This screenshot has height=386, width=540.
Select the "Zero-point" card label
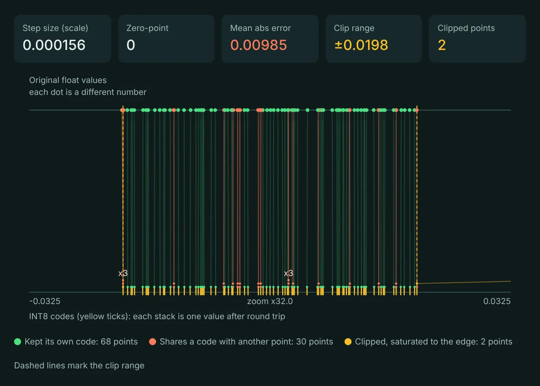point(148,28)
